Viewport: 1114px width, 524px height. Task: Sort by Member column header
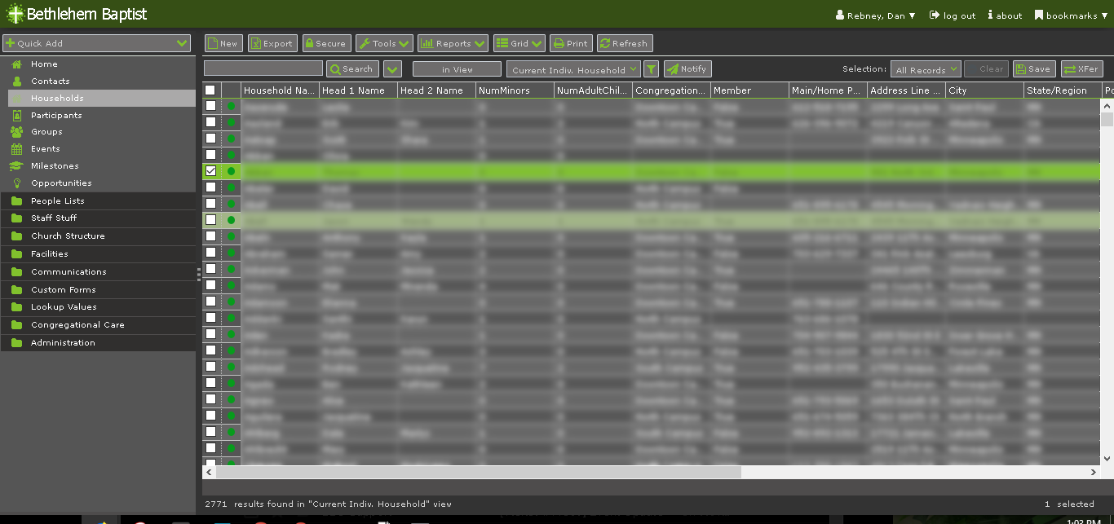point(749,90)
